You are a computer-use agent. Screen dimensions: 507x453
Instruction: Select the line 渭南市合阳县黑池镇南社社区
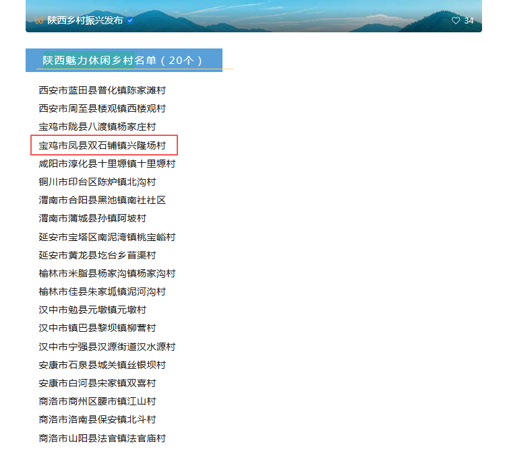pos(102,200)
